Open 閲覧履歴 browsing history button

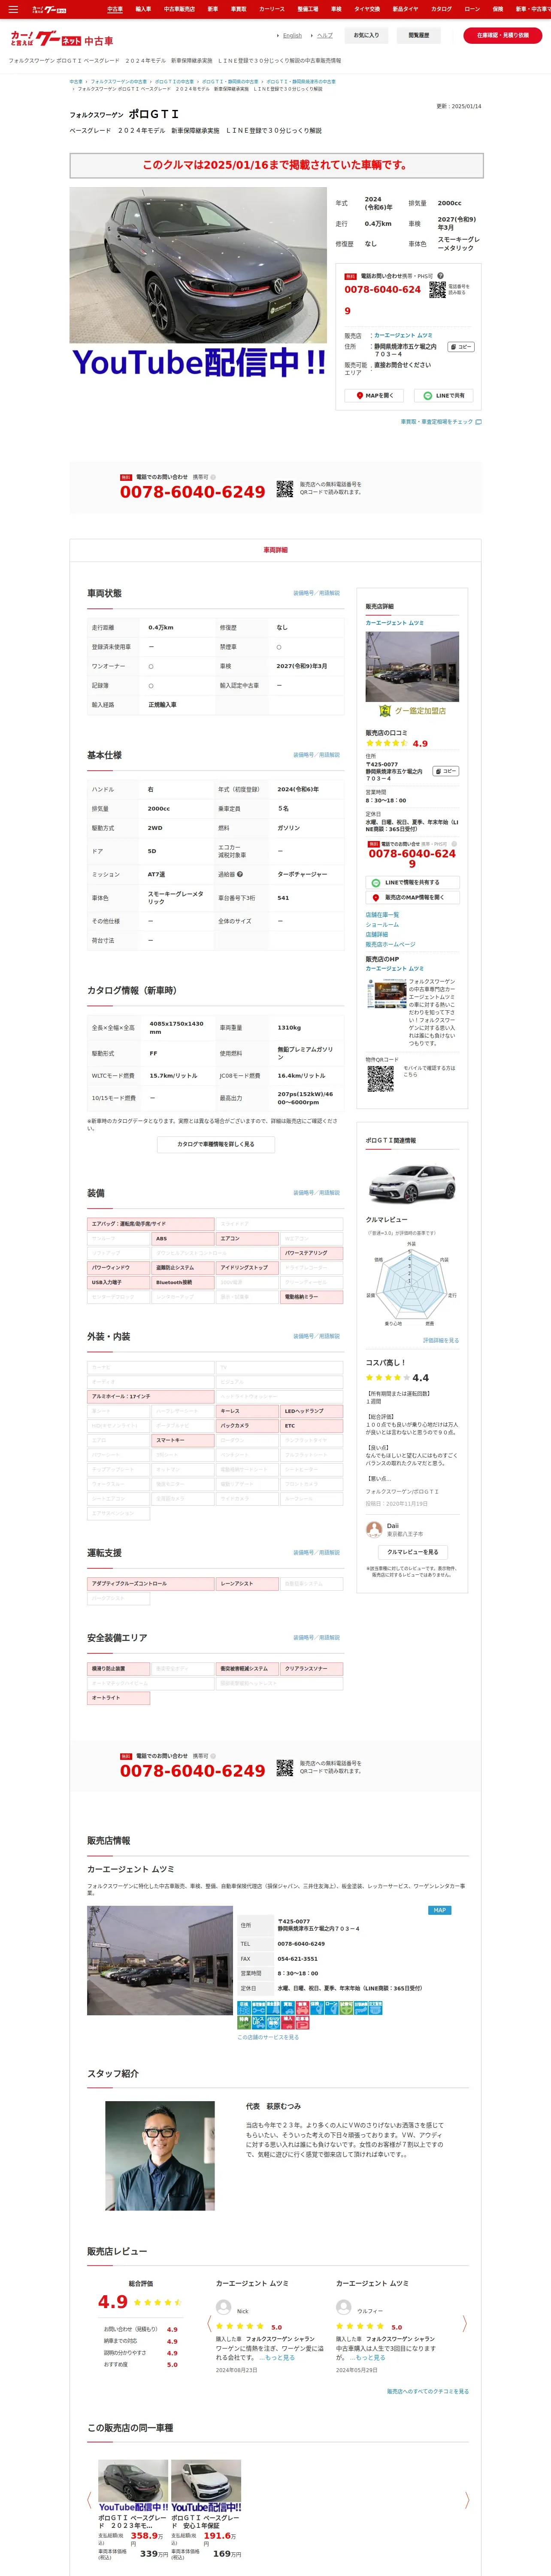419,35
